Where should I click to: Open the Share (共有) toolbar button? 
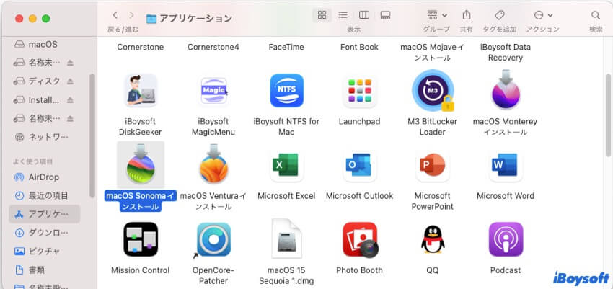pyautogui.click(x=466, y=15)
